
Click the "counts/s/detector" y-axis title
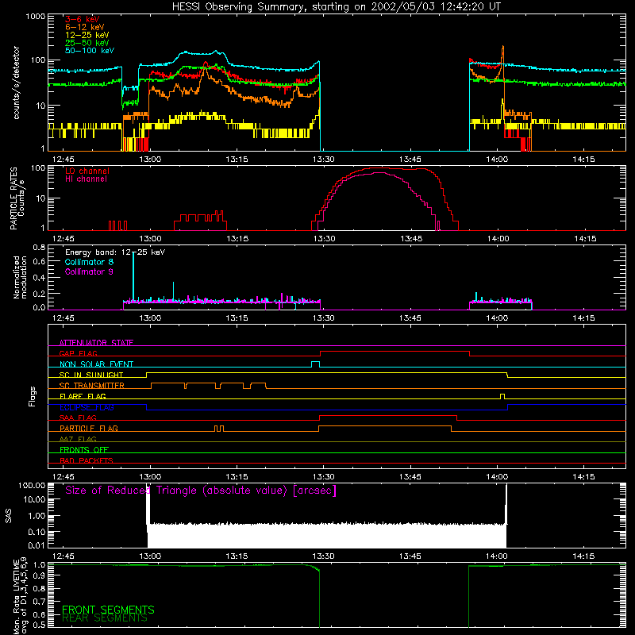[16, 83]
